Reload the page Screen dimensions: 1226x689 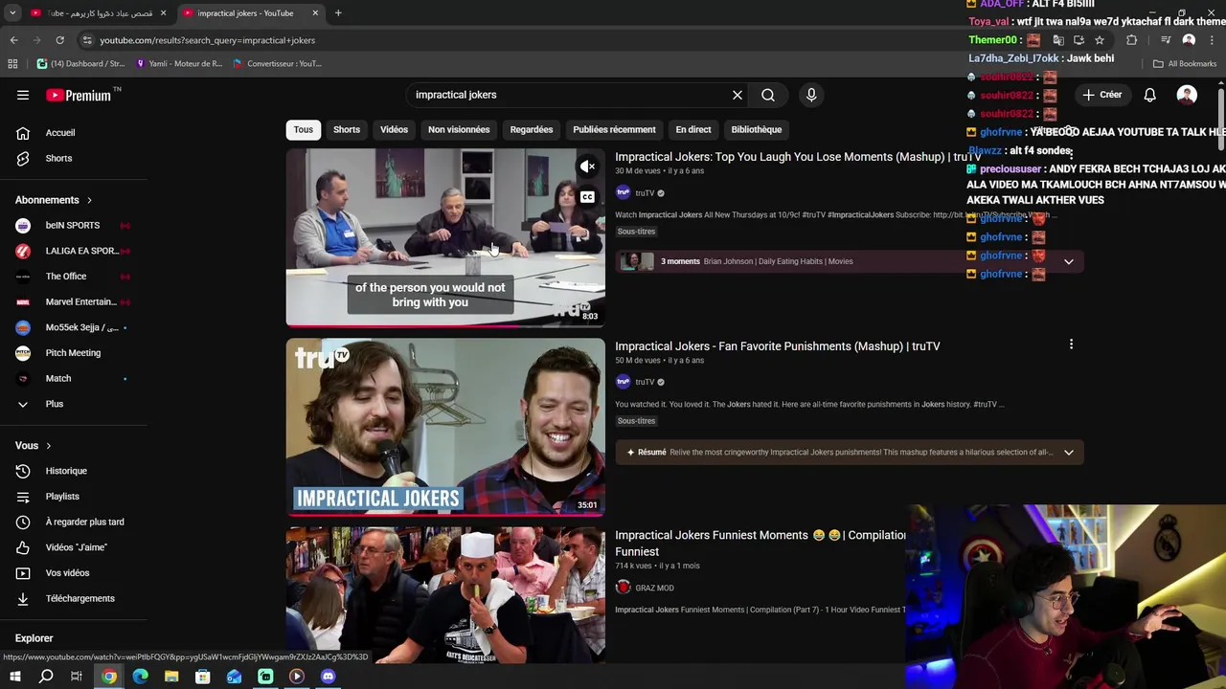59,40
